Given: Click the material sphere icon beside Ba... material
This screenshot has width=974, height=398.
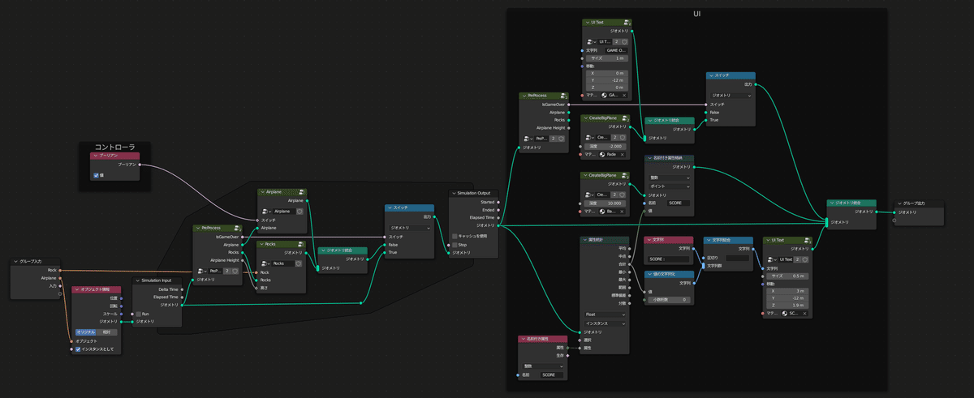Looking at the screenshot, I should tap(604, 212).
